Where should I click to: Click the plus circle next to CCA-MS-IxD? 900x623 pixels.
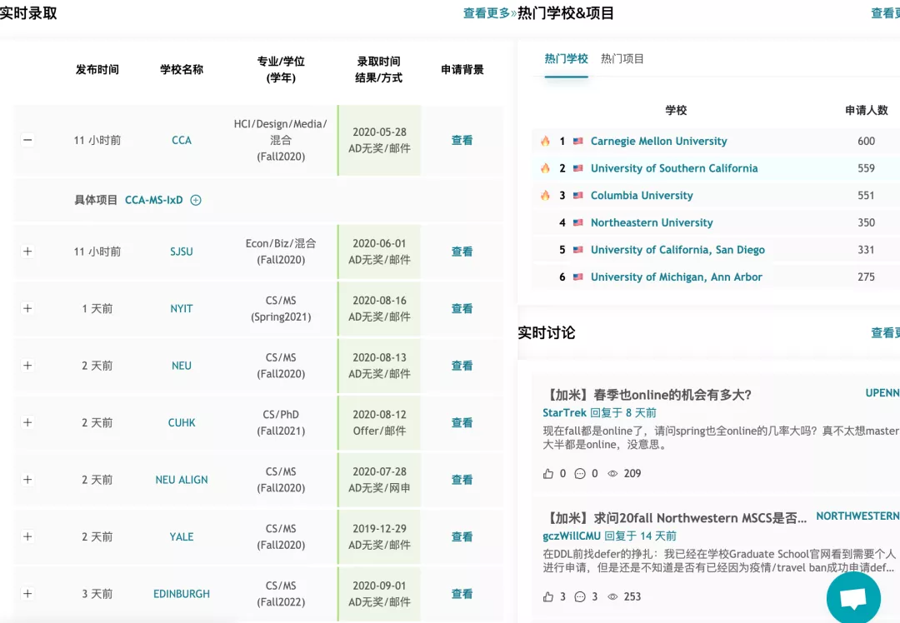point(196,200)
